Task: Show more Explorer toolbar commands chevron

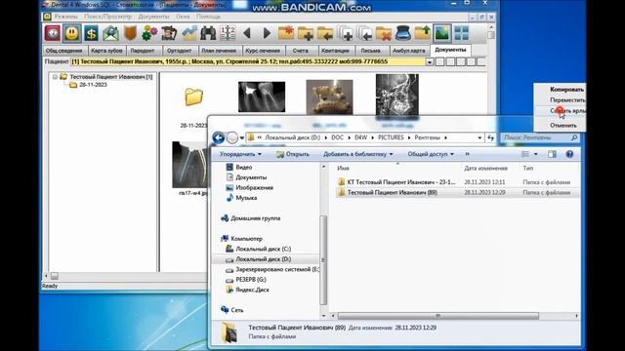Action: click(x=467, y=154)
